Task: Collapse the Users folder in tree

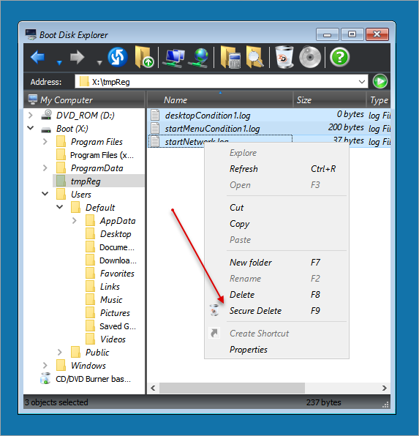Action: (x=45, y=194)
